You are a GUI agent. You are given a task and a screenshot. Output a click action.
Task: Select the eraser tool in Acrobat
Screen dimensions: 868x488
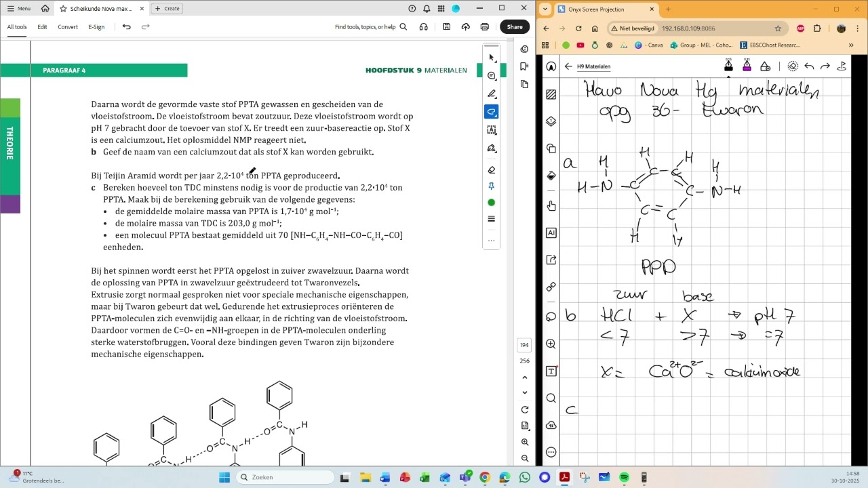492,169
